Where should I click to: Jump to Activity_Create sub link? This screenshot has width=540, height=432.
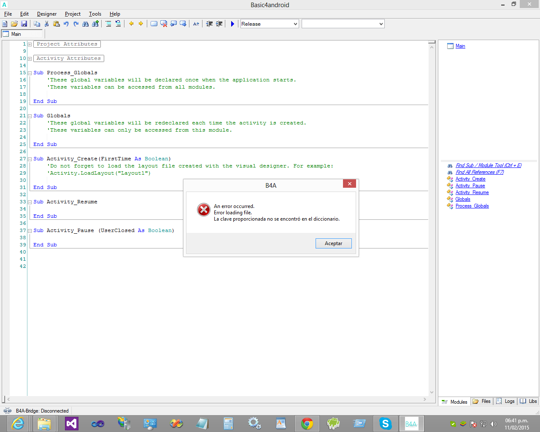click(x=470, y=179)
